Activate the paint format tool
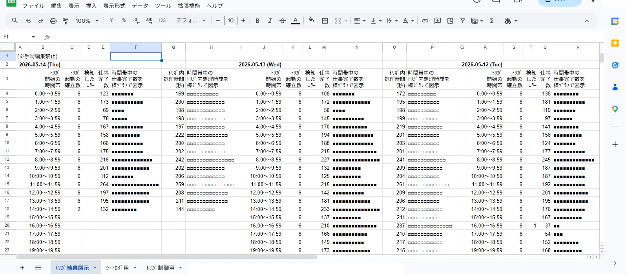This screenshot has width=628, height=275. click(66, 21)
